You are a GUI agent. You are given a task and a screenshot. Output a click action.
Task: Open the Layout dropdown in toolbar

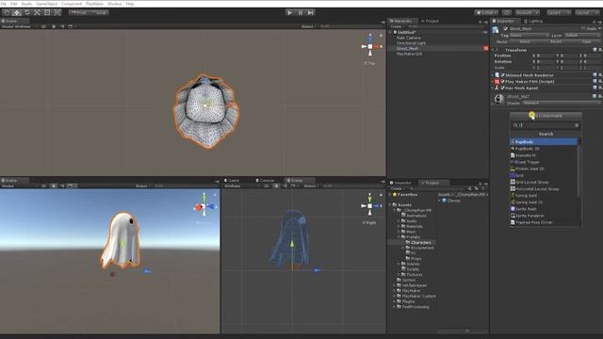click(x=587, y=12)
